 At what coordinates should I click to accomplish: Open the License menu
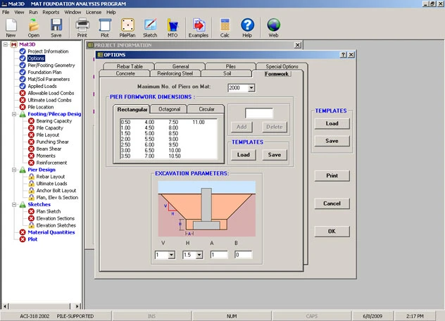pyautogui.click(x=94, y=12)
